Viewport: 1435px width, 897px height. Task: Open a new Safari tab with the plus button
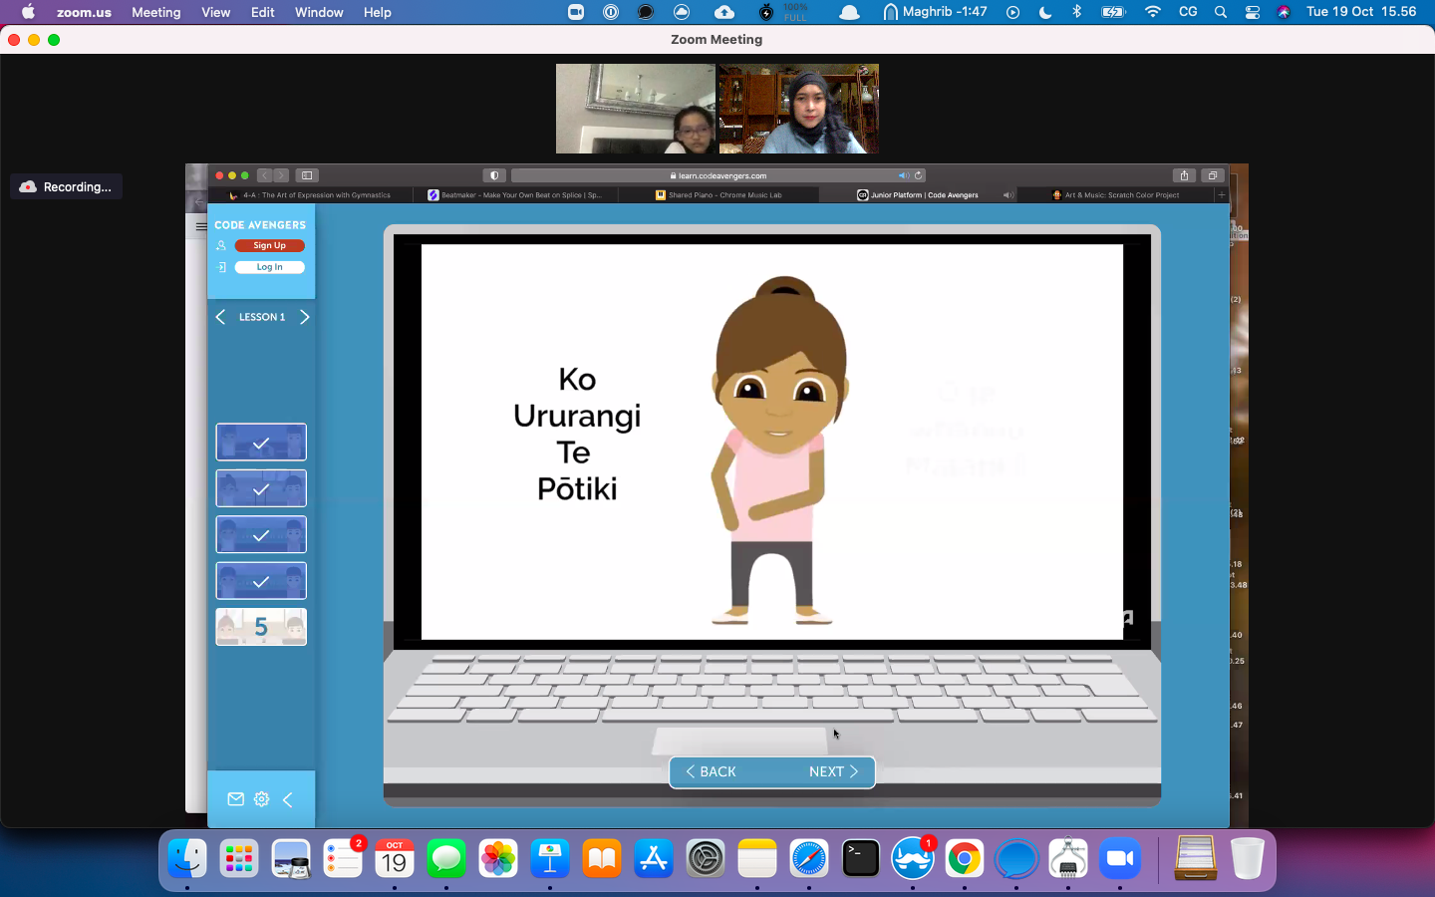(x=1222, y=195)
